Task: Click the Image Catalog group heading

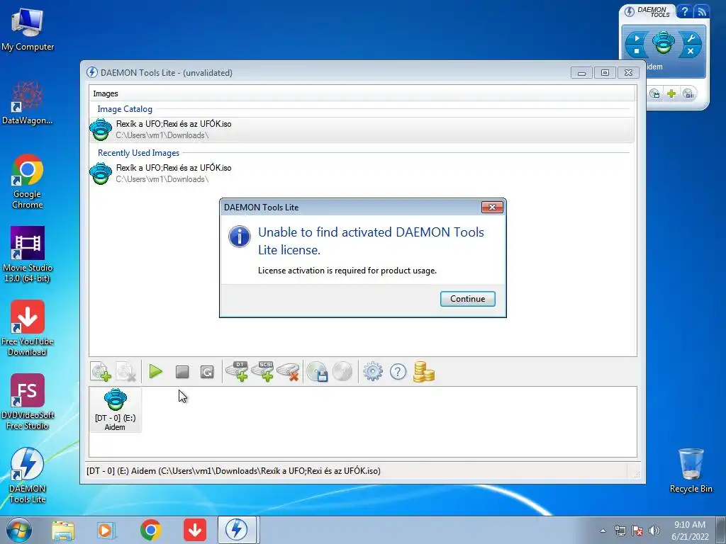Action: pos(125,109)
